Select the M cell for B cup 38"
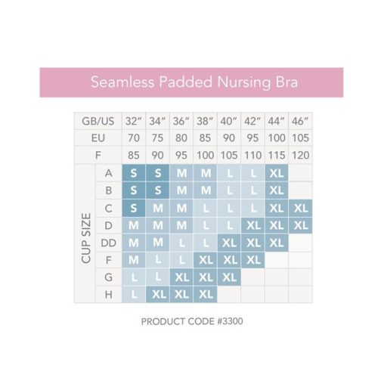Viewport: 387px width, 387px height. point(206,190)
